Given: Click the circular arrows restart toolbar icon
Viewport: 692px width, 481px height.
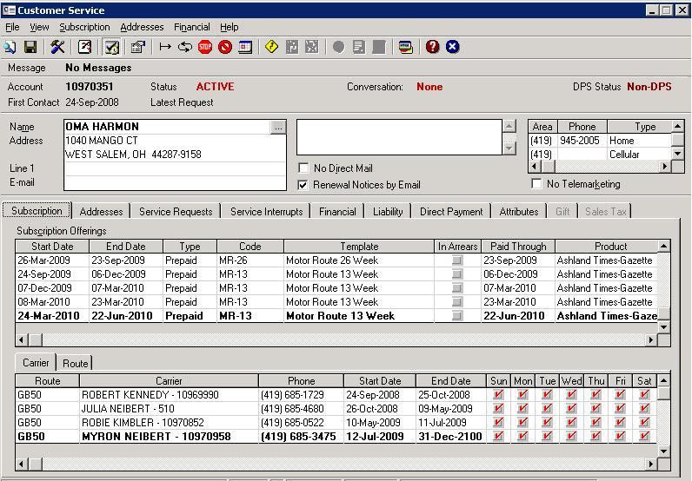Looking at the screenshot, I should pos(185,47).
